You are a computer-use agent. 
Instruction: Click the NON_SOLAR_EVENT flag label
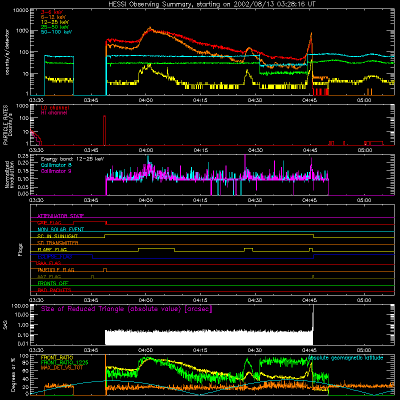click(x=60, y=229)
